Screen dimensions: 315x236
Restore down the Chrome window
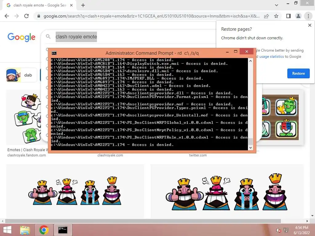pyautogui.click(x=296, y=3)
